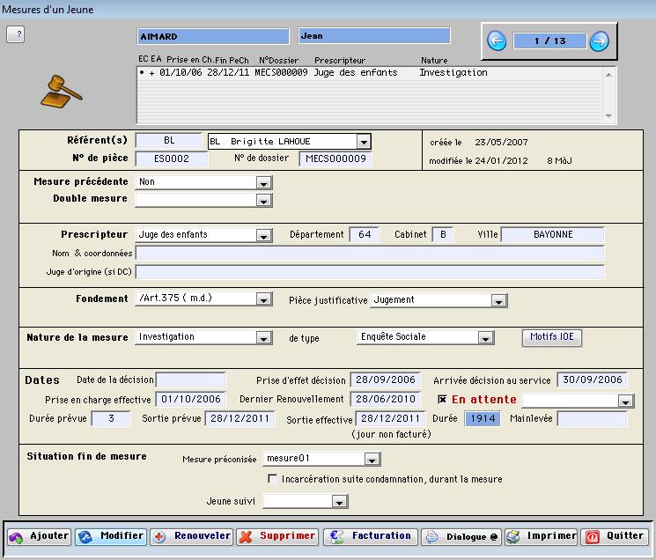Click the Modifier button
Image resolution: width=656 pixels, height=560 pixels.
(x=111, y=536)
